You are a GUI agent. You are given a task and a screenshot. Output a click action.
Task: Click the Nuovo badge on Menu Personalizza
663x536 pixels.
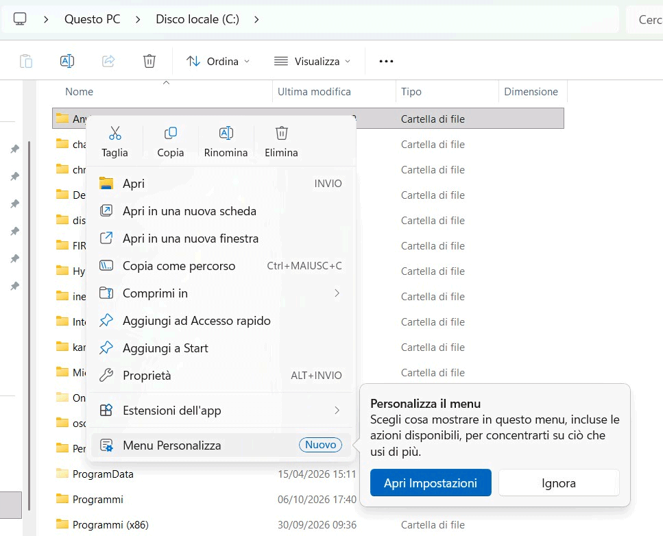tap(320, 445)
